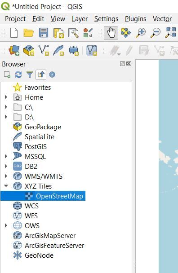Click the OWS label
This screenshot has height=273, width=178.
click(x=32, y=226)
